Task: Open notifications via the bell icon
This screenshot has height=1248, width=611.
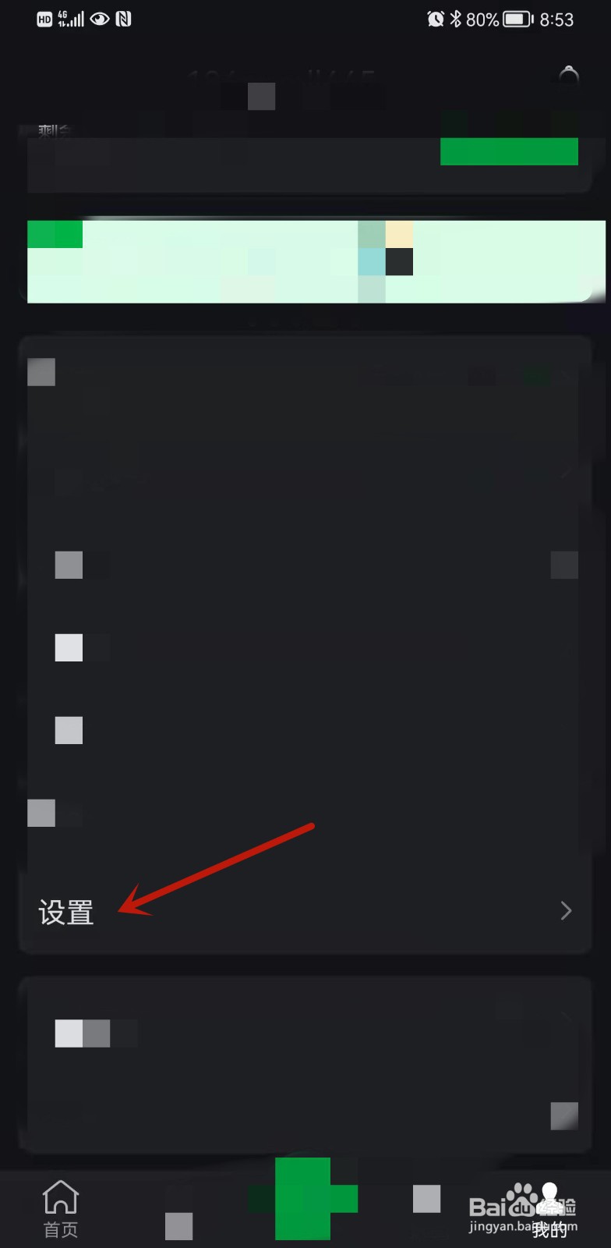Action: click(x=569, y=76)
